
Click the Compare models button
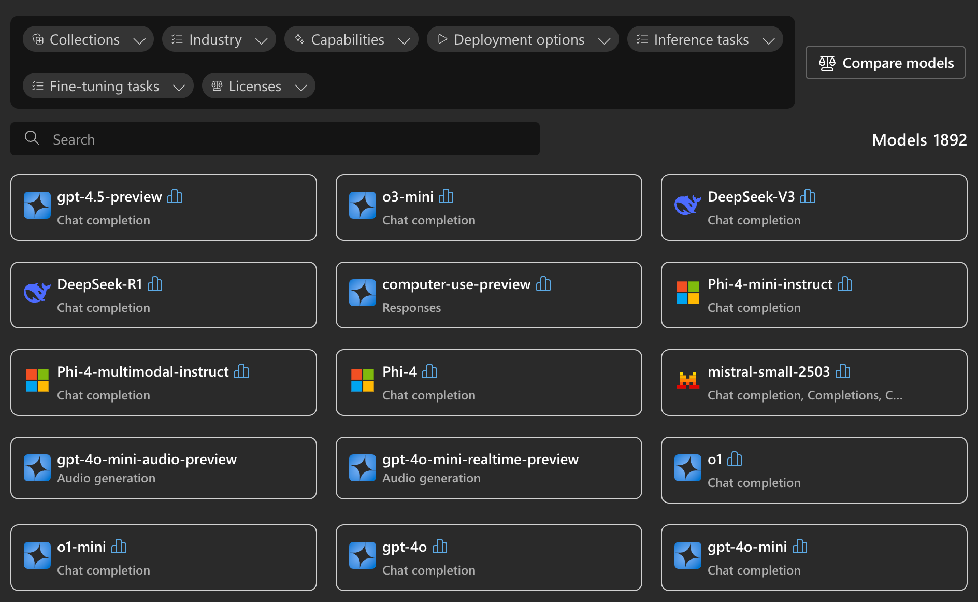[885, 63]
